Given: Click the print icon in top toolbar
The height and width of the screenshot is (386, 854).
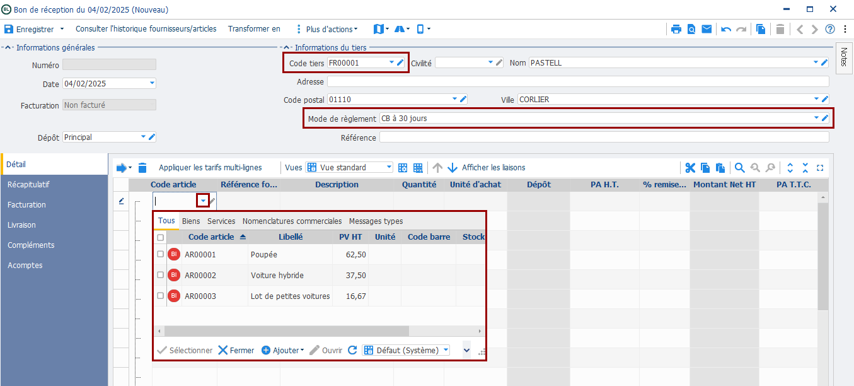Looking at the screenshot, I should pos(676,29).
